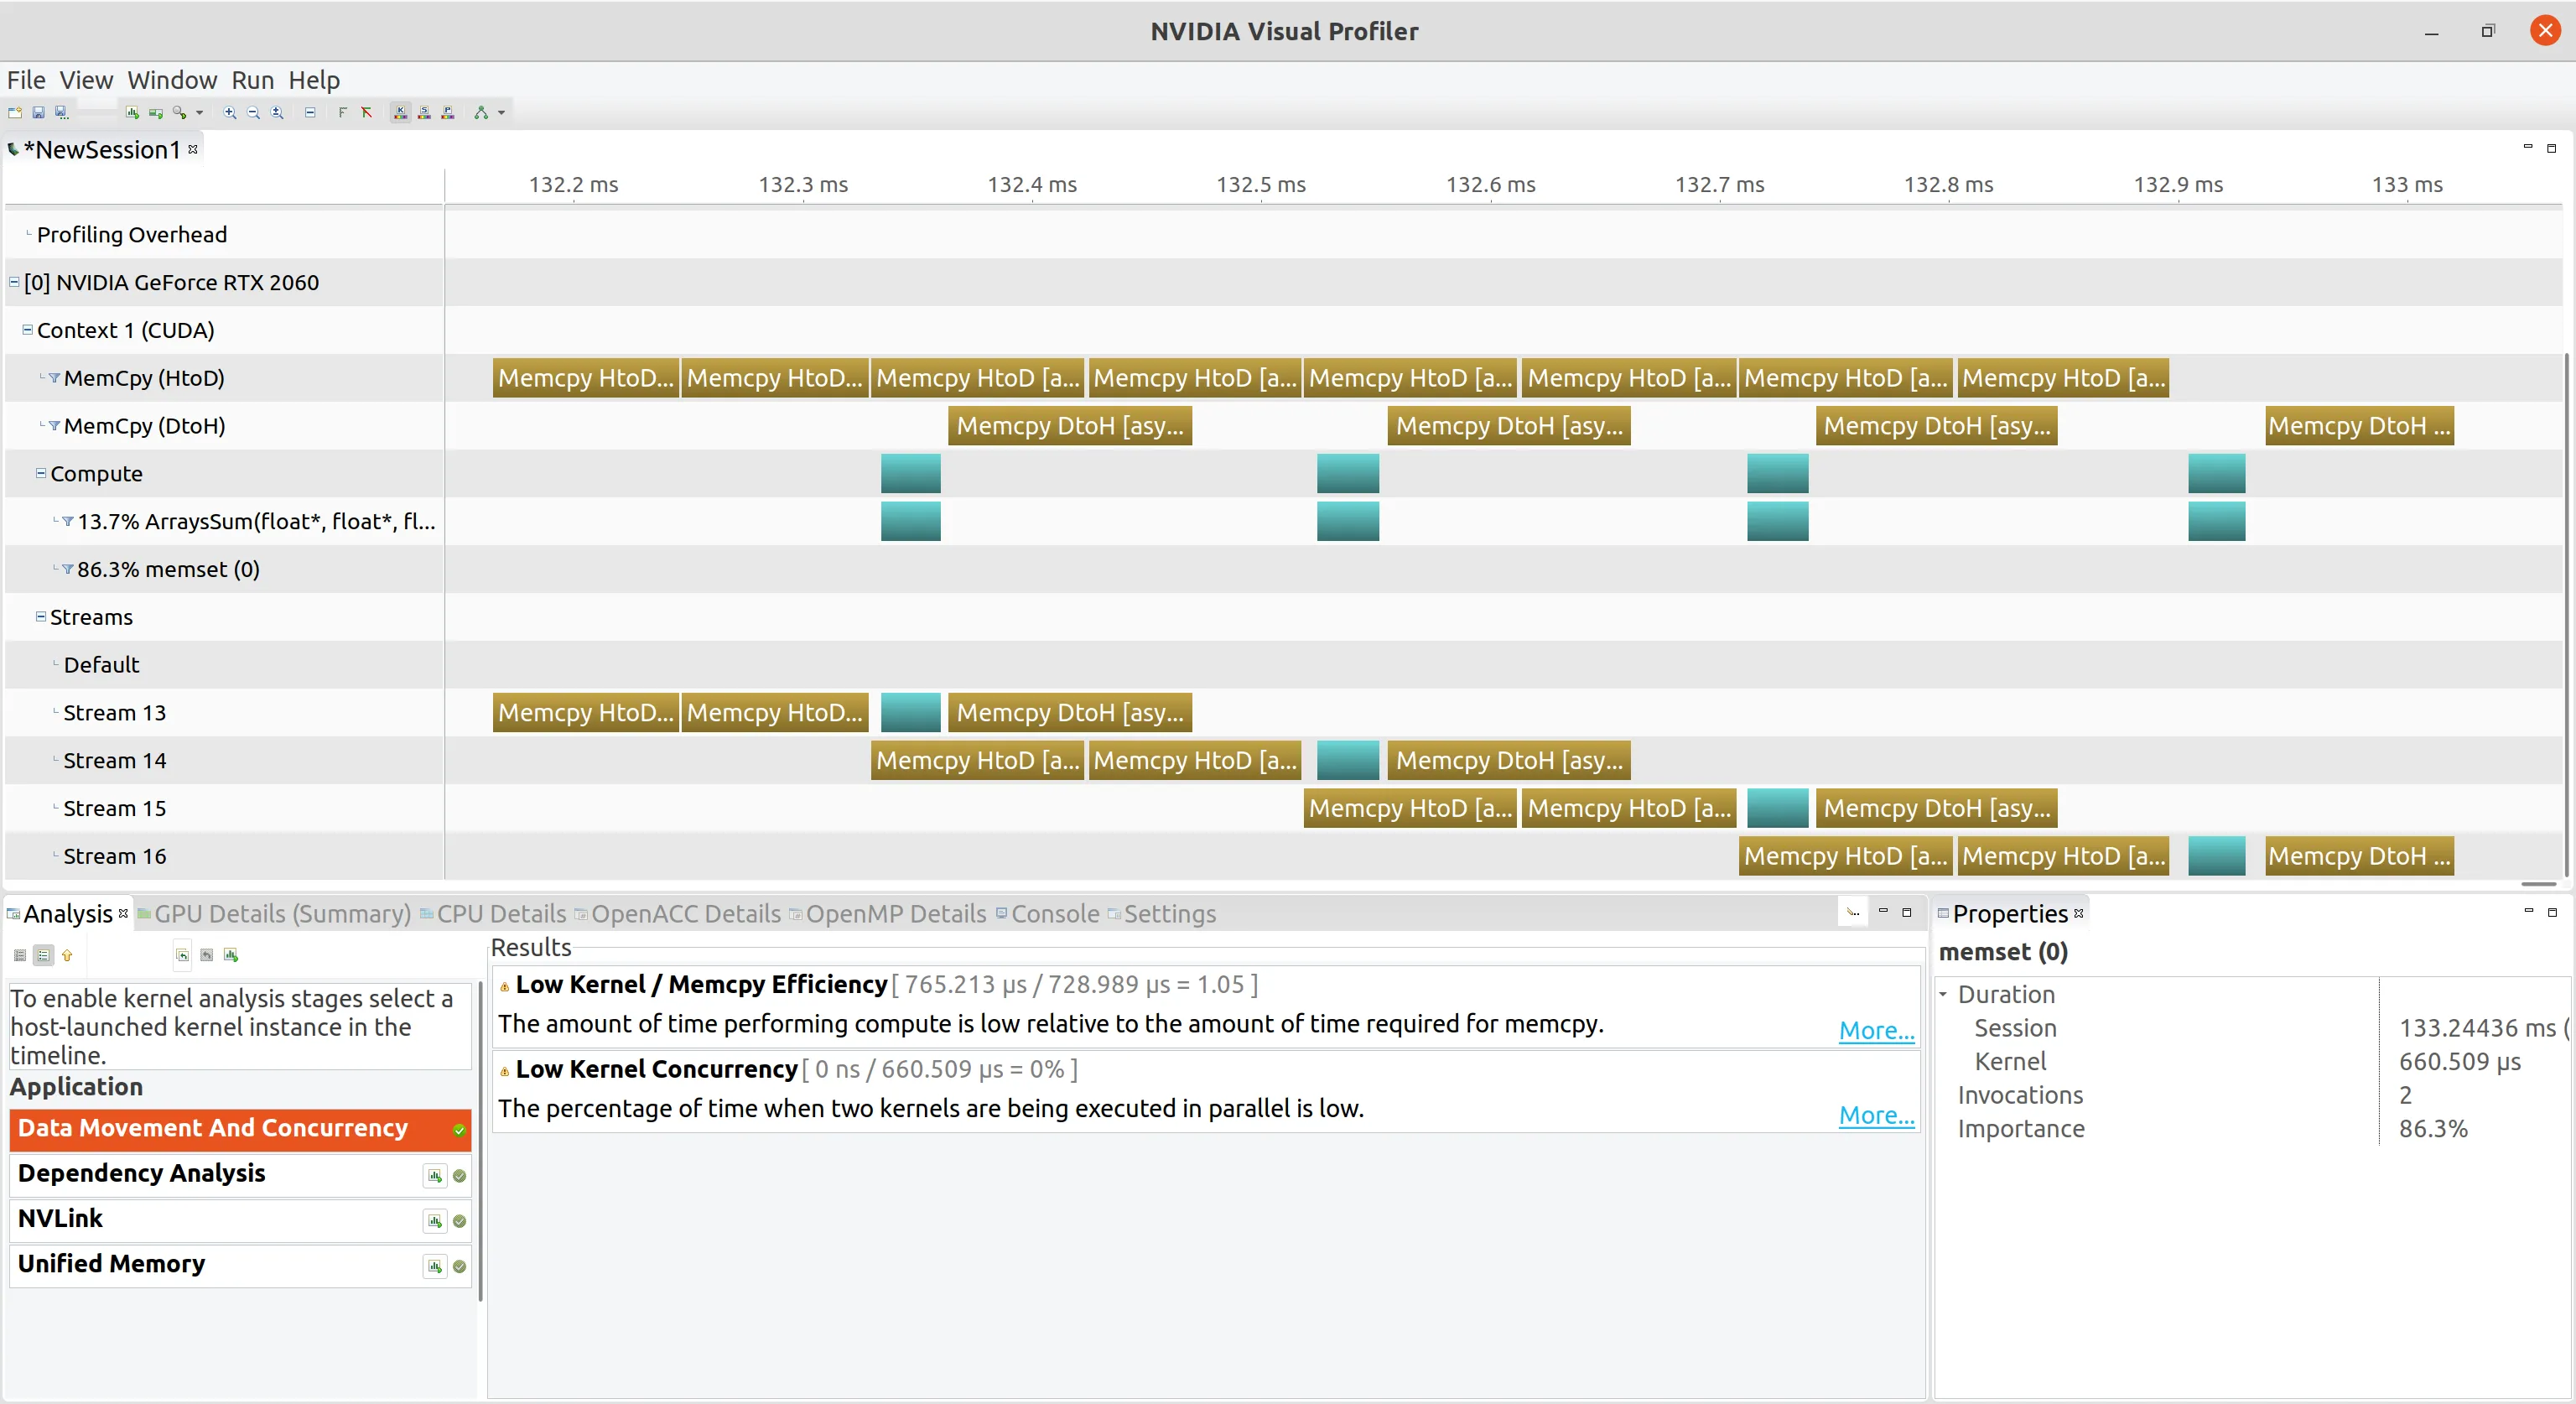Collapse the NVIDIA GeForce RTX 2060 node
This screenshot has width=2576, height=1404.
[x=14, y=282]
